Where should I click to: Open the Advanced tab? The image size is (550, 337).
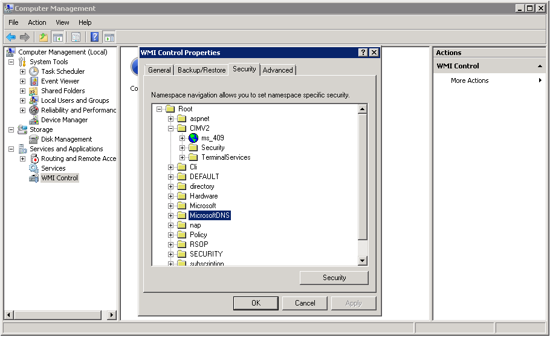click(277, 70)
